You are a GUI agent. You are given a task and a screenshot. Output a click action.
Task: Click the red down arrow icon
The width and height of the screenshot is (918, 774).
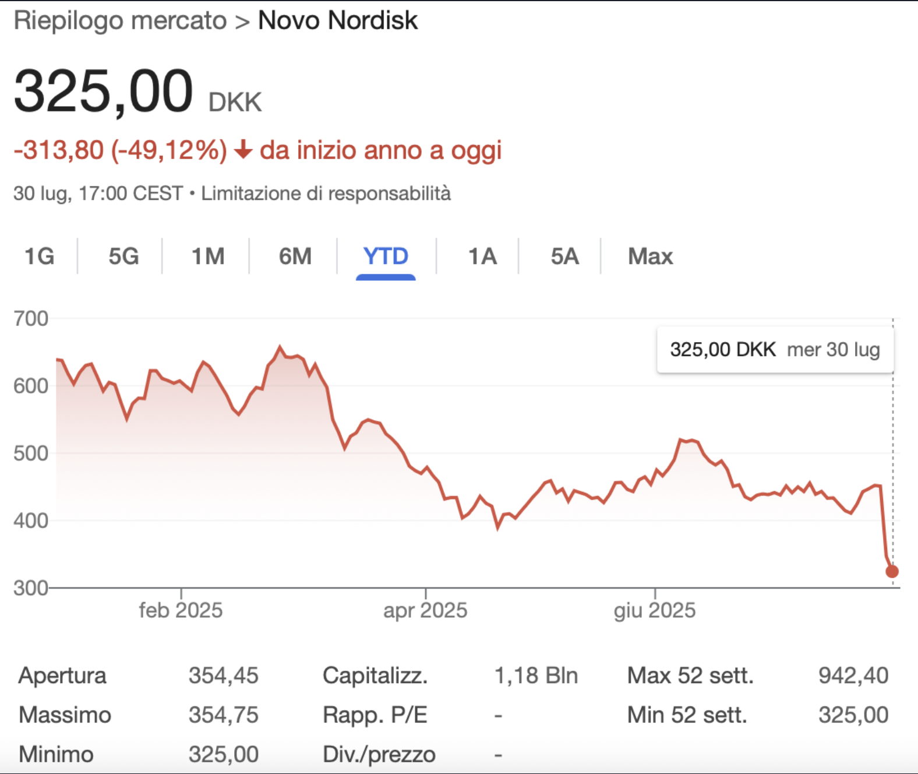pos(243,150)
